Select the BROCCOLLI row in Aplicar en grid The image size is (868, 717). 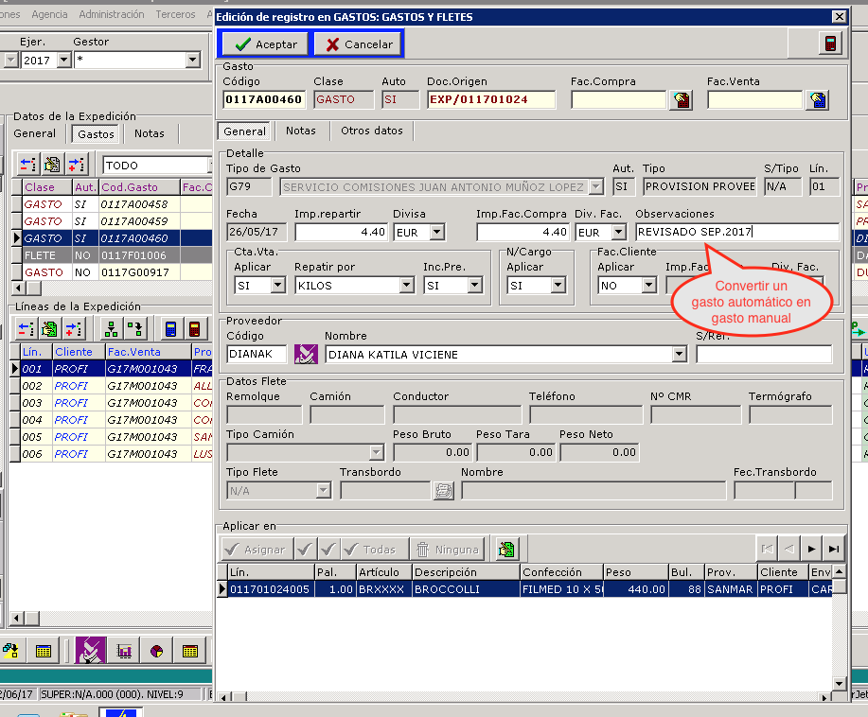466,589
